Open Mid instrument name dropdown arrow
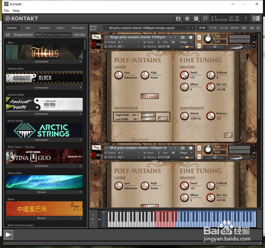This screenshot has height=248, width=265. [106, 148]
